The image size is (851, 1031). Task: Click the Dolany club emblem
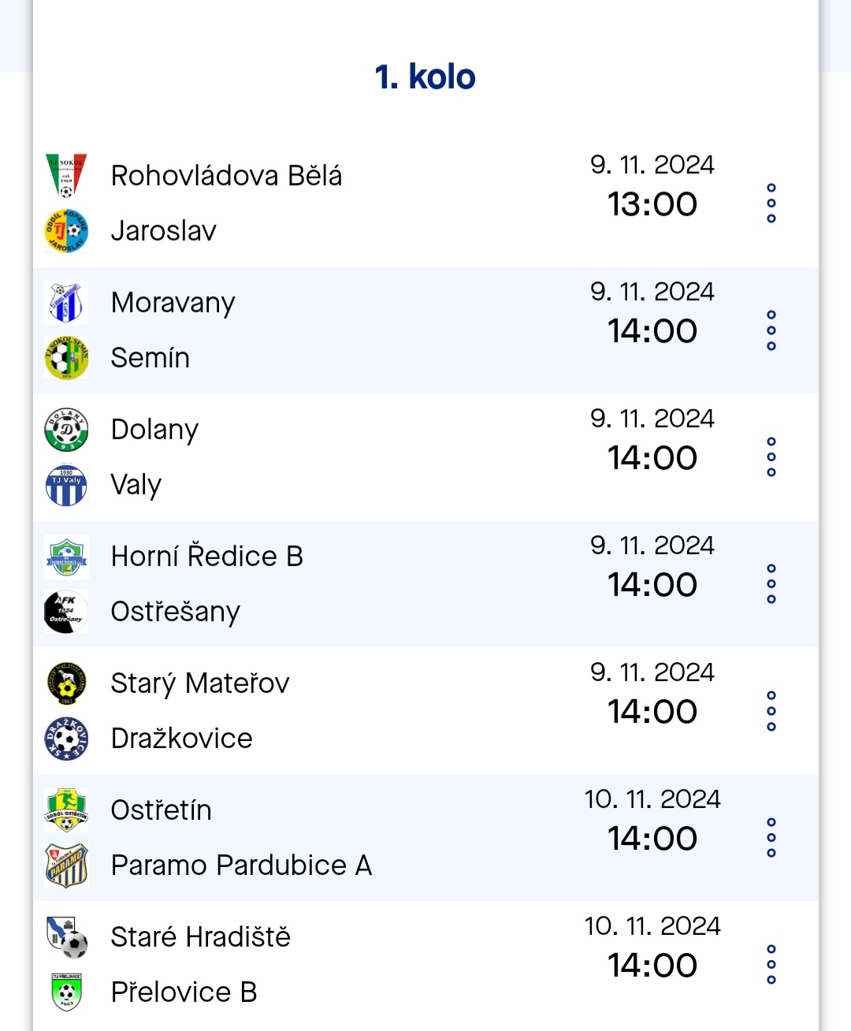tap(66, 430)
